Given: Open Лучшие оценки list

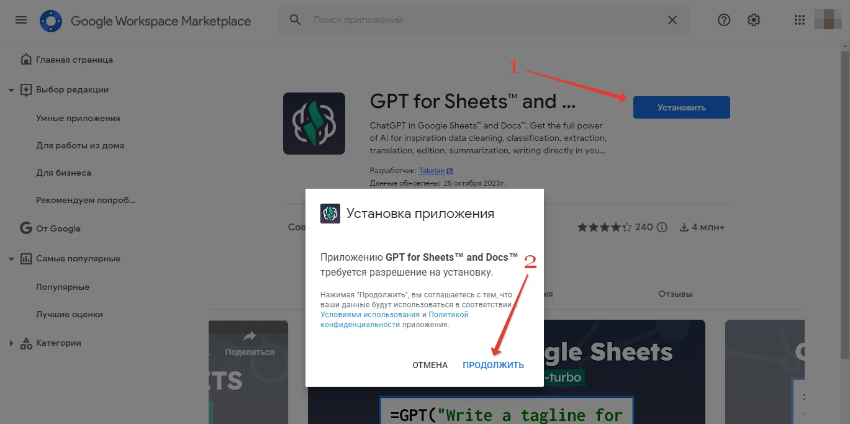Looking at the screenshot, I should pos(70,314).
